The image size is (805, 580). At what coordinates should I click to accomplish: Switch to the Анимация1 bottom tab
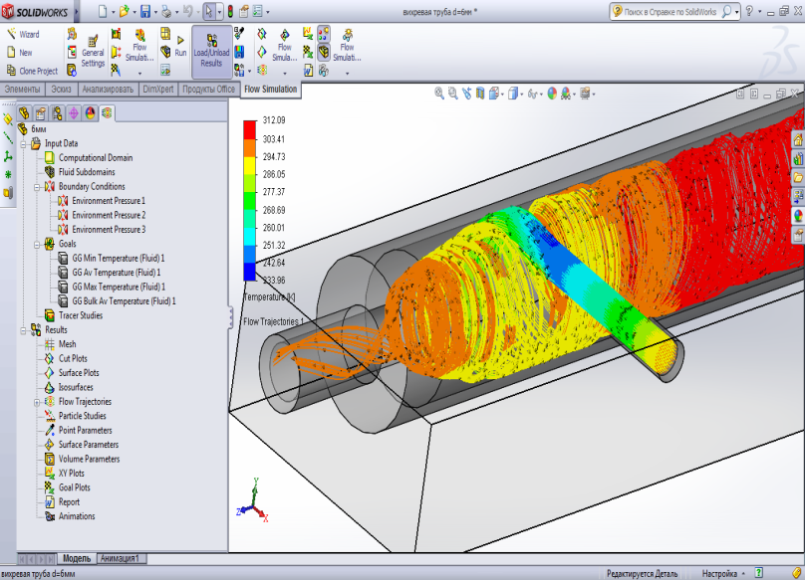click(120, 558)
